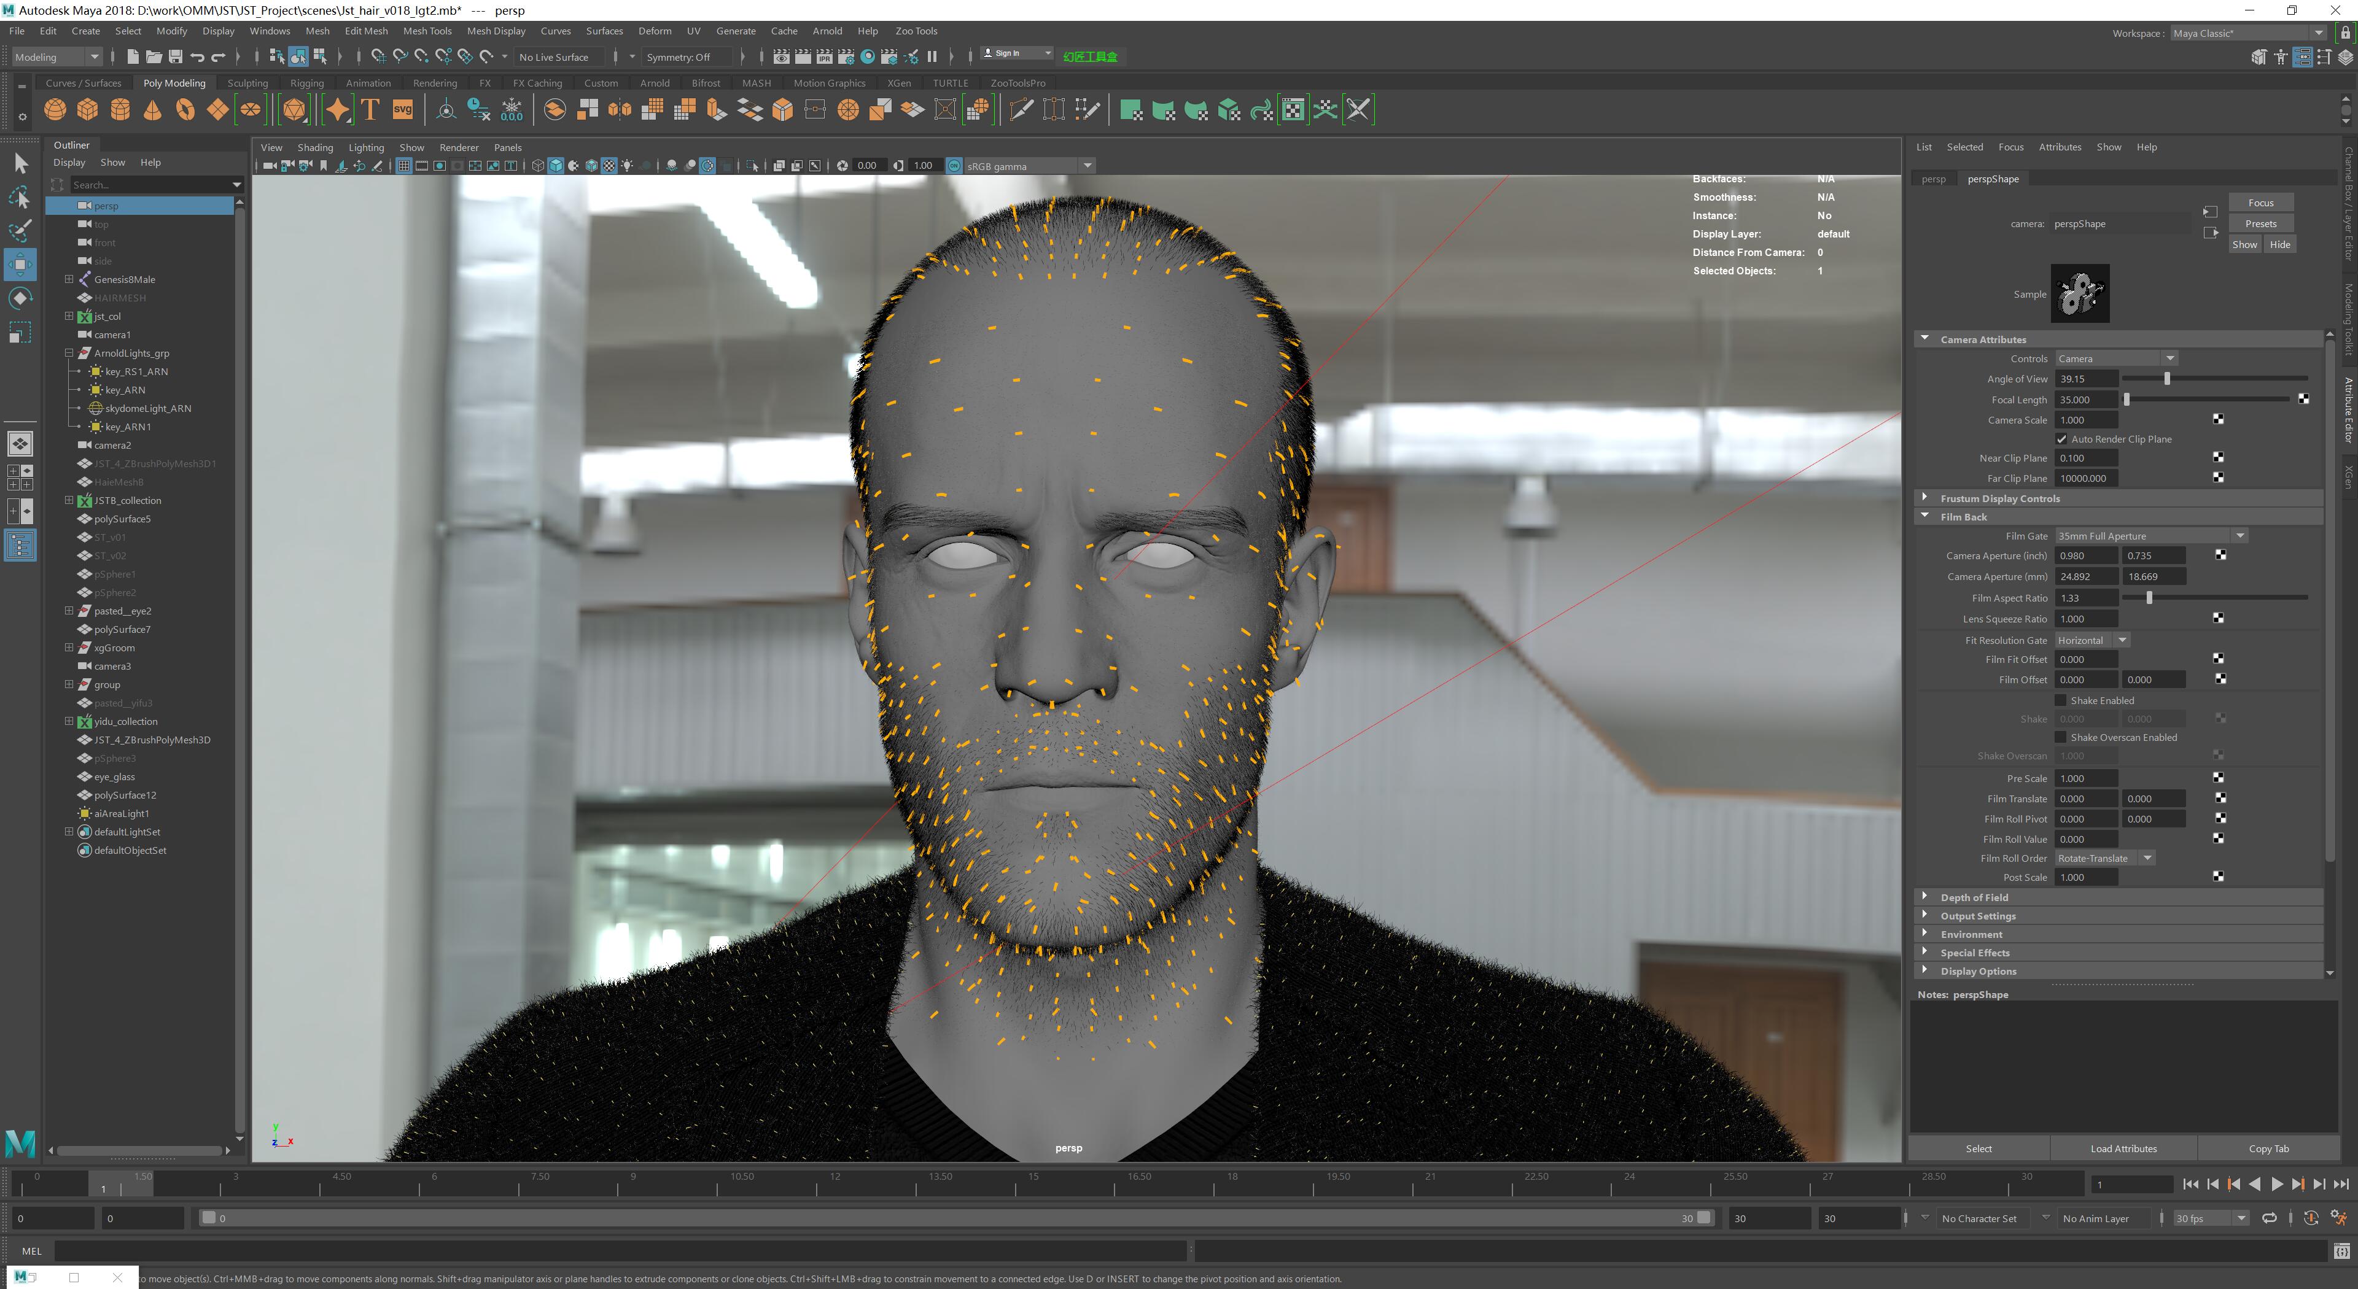Click the Select button below Notes
This screenshot has width=2358, height=1289.
[x=1978, y=1149]
